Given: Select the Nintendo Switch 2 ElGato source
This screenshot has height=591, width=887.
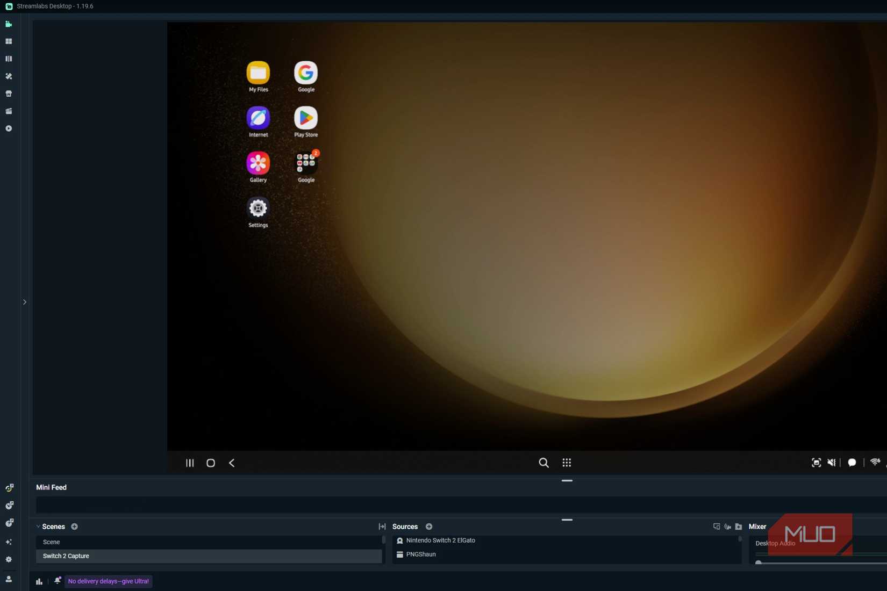Looking at the screenshot, I should click(x=441, y=540).
